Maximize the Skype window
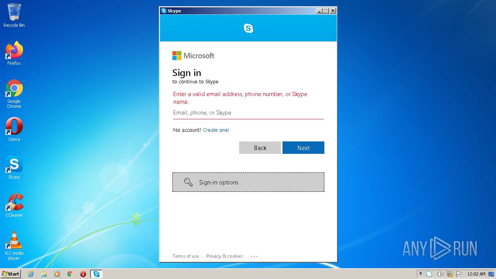The height and width of the screenshot is (279, 496). (326, 11)
